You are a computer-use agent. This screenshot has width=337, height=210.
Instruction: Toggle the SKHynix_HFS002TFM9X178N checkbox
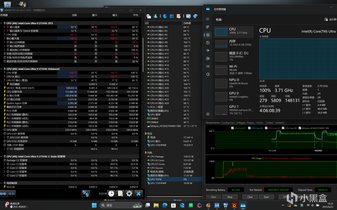300,128
